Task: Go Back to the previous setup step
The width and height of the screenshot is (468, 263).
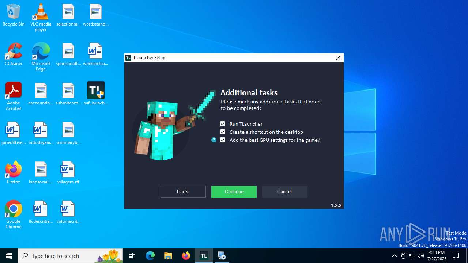Action: (x=183, y=192)
